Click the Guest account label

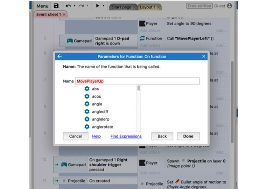pos(219,6)
